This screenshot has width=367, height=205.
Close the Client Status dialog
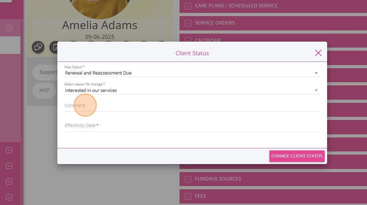318,53
